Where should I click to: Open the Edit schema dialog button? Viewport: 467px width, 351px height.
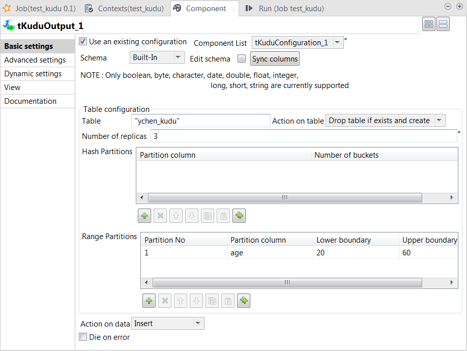click(x=242, y=59)
